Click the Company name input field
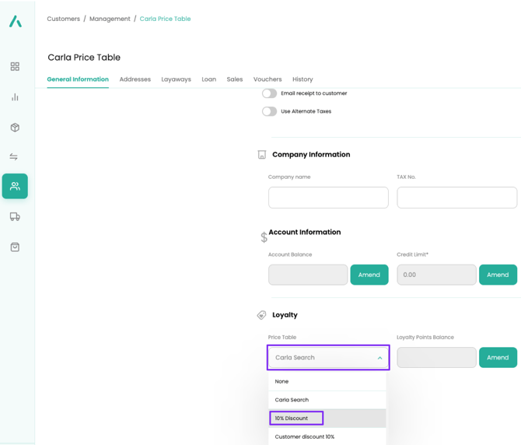521x445 pixels. coord(328,198)
